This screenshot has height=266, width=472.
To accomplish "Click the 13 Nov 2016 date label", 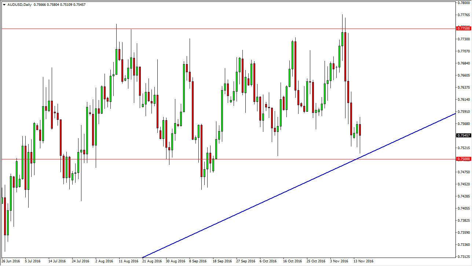I will [x=363, y=261].
